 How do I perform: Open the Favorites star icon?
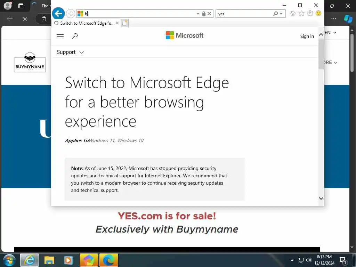[x=301, y=14]
